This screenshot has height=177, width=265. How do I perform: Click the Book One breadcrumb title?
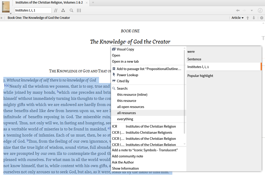click(x=39, y=18)
